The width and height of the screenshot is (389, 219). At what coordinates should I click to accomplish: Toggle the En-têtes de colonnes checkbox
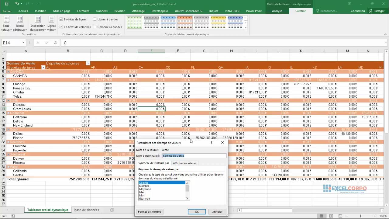click(61, 27)
